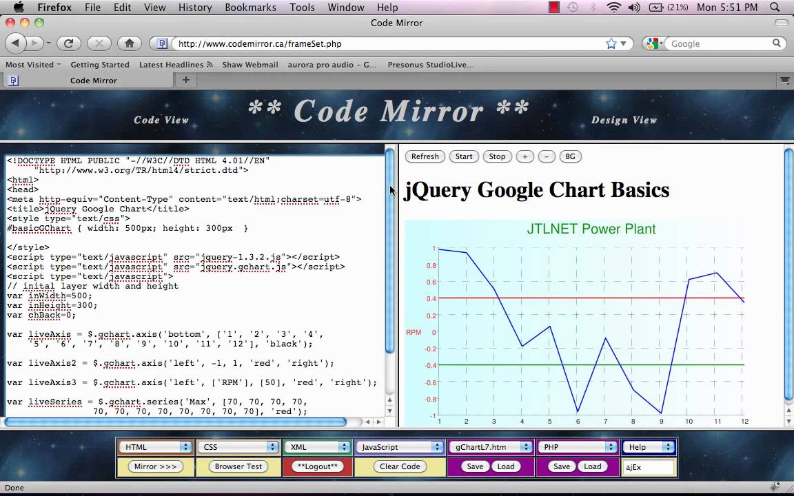This screenshot has height=496, width=794.
Task: Open Time Machine menu bar icon
Action: (x=573, y=7)
